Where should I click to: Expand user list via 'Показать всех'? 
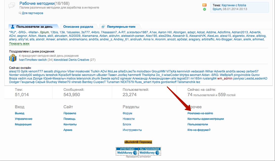[19, 44]
